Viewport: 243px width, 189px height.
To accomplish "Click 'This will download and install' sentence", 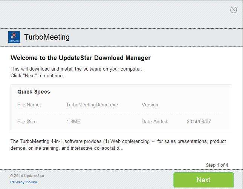I will pyautogui.click(x=76, y=69).
